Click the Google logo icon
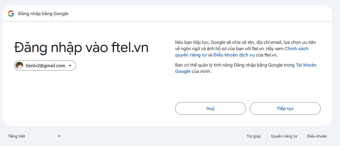340x146 pixels. click(x=11, y=14)
